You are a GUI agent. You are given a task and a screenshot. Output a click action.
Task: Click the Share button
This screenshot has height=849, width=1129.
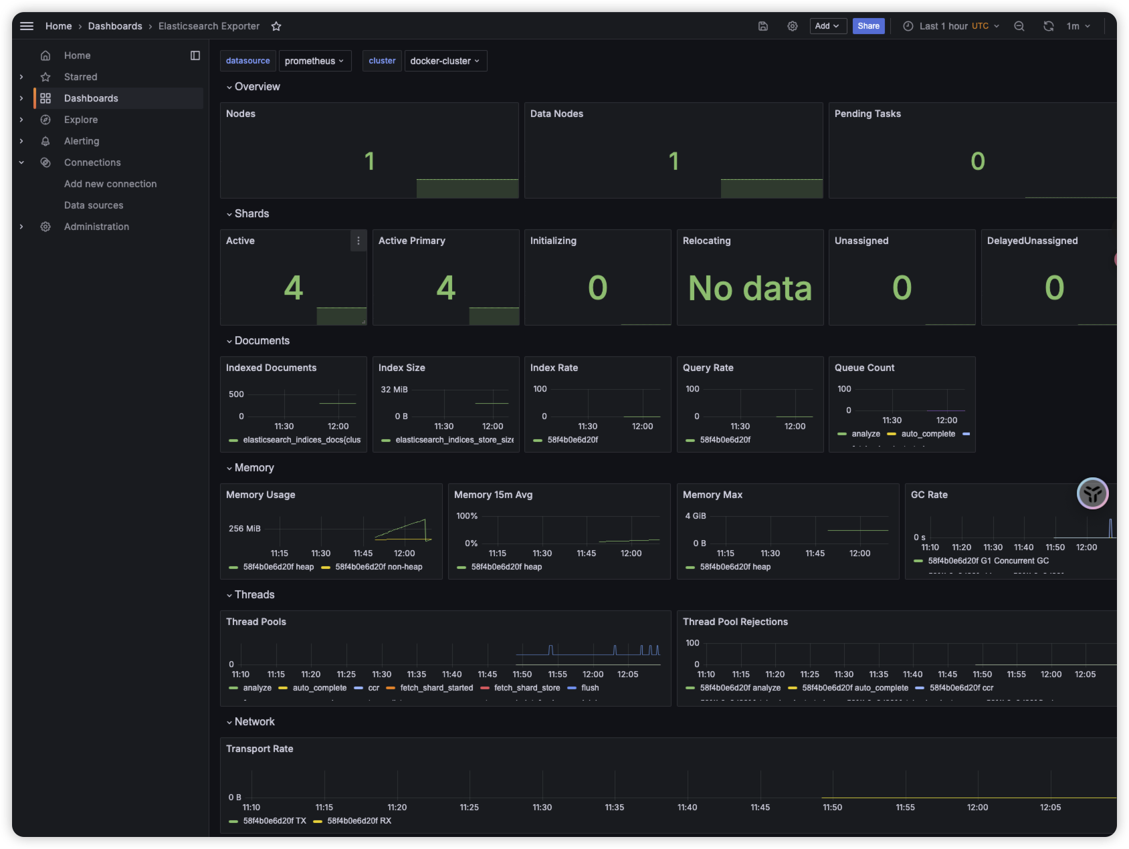[868, 26]
